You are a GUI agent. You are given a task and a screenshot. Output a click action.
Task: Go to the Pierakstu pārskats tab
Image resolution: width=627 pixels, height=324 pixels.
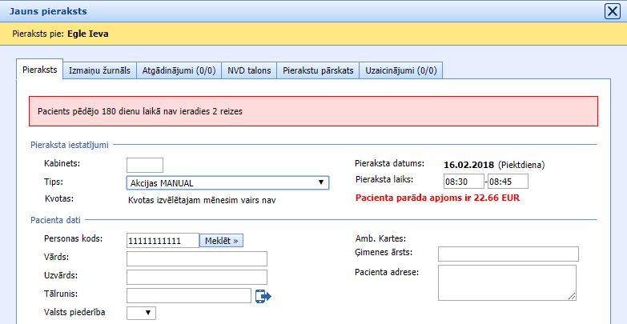point(318,71)
